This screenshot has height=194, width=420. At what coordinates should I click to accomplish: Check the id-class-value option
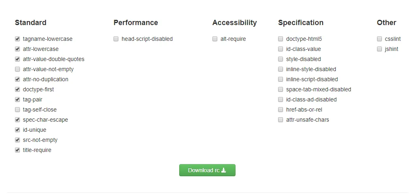[281, 49]
